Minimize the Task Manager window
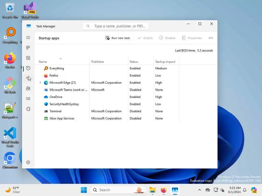Viewport: 262px width, 196px height. point(188,24)
